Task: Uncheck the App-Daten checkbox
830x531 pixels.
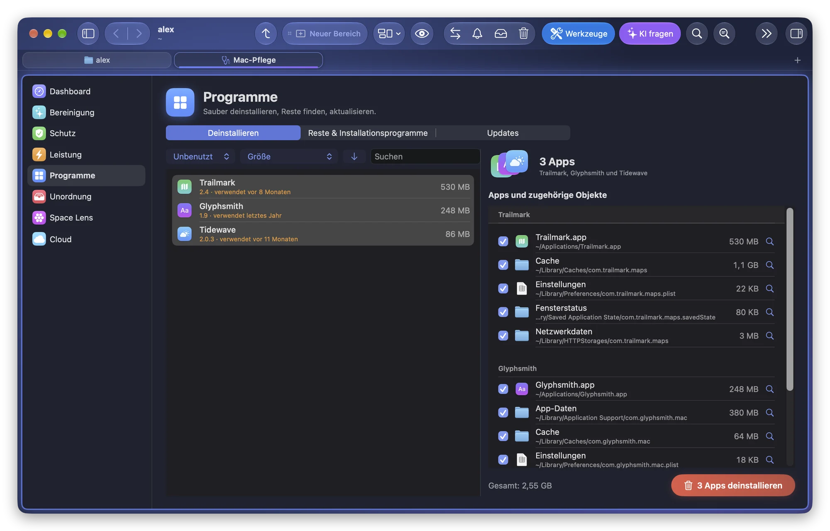Action: 503,412
